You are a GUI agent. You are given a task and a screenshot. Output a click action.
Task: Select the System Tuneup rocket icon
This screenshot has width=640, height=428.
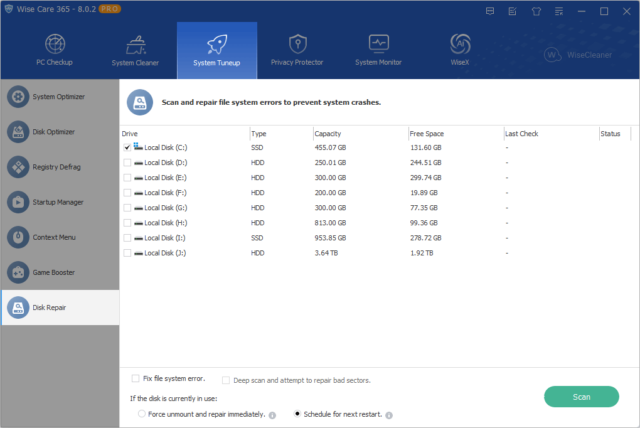(x=216, y=44)
